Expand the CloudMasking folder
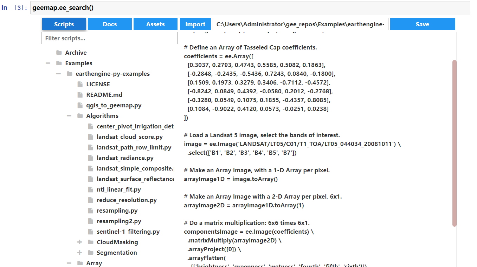477x267 pixels. [79, 242]
